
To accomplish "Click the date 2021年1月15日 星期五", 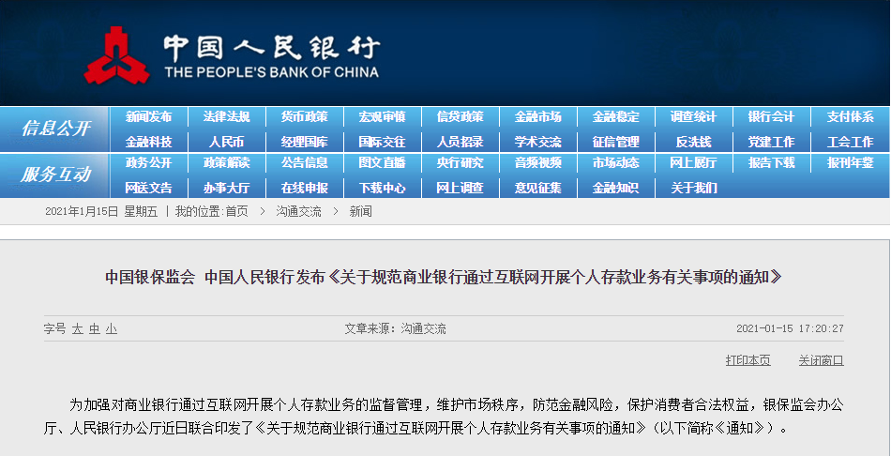I will click(101, 212).
